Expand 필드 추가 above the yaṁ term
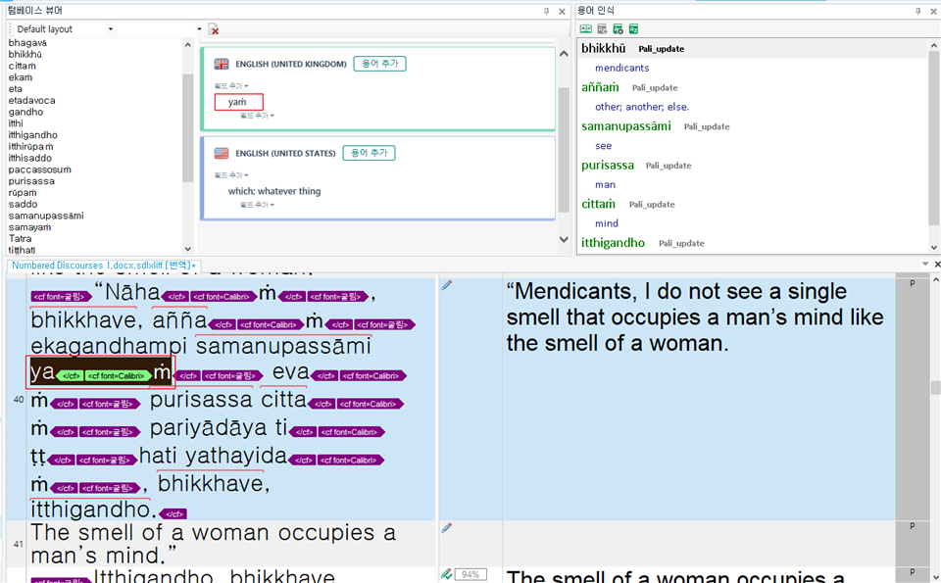 (231, 86)
